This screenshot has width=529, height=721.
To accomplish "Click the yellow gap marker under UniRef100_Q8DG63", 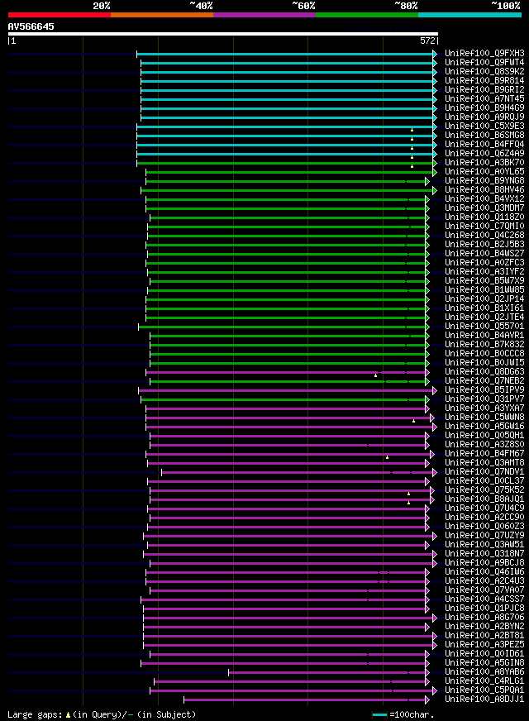I will (375, 375).
